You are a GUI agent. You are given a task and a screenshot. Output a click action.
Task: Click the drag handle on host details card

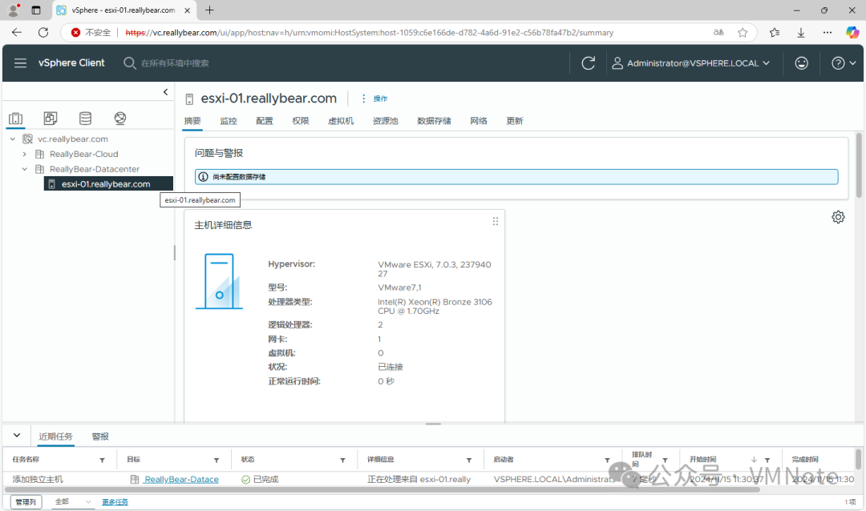click(x=496, y=221)
